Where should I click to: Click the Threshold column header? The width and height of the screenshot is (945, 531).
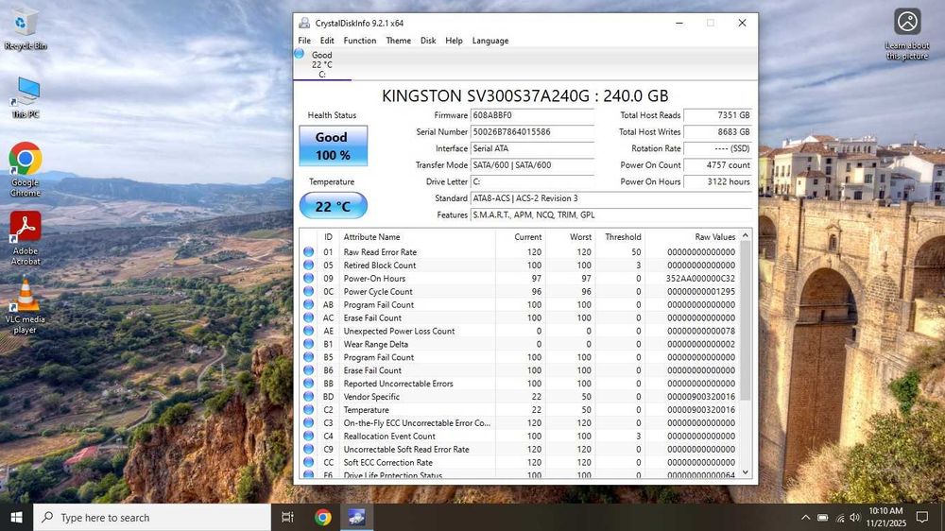pyautogui.click(x=620, y=237)
